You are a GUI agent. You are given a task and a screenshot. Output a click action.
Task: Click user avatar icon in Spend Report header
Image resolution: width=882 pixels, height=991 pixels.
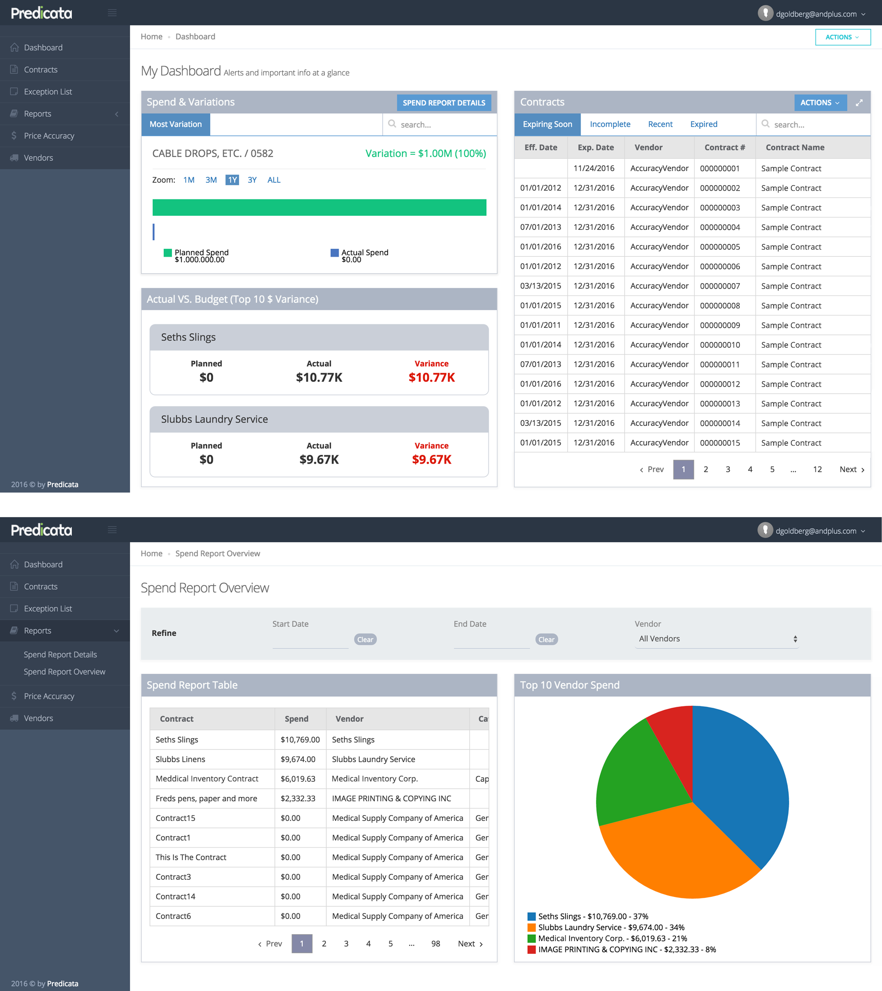point(765,530)
